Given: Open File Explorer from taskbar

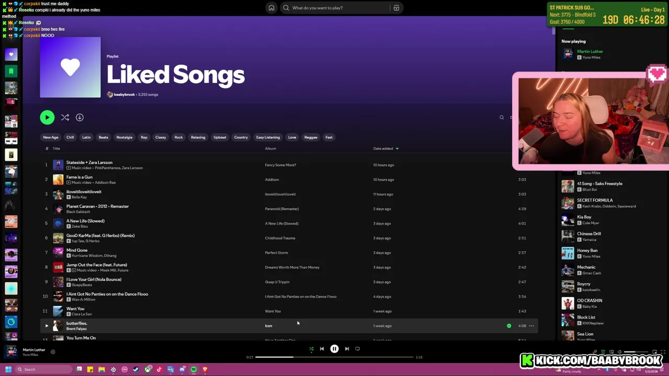Looking at the screenshot, I should click(x=101, y=370).
